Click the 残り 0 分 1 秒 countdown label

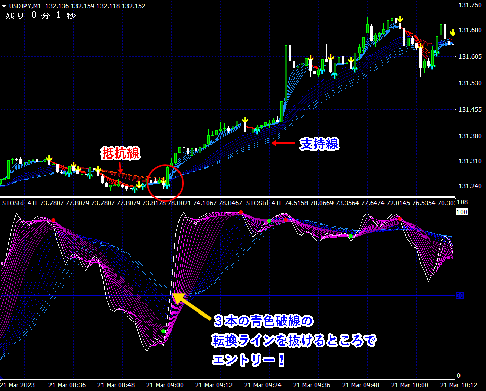click(41, 15)
